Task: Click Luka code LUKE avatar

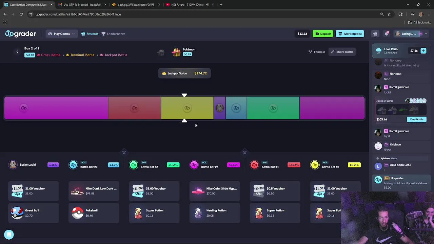Action: point(378,166)
